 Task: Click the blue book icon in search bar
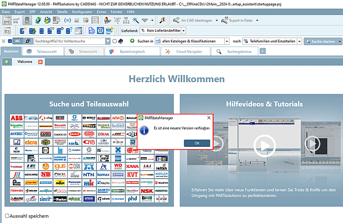pyautogui.click(x=121, y=41)
